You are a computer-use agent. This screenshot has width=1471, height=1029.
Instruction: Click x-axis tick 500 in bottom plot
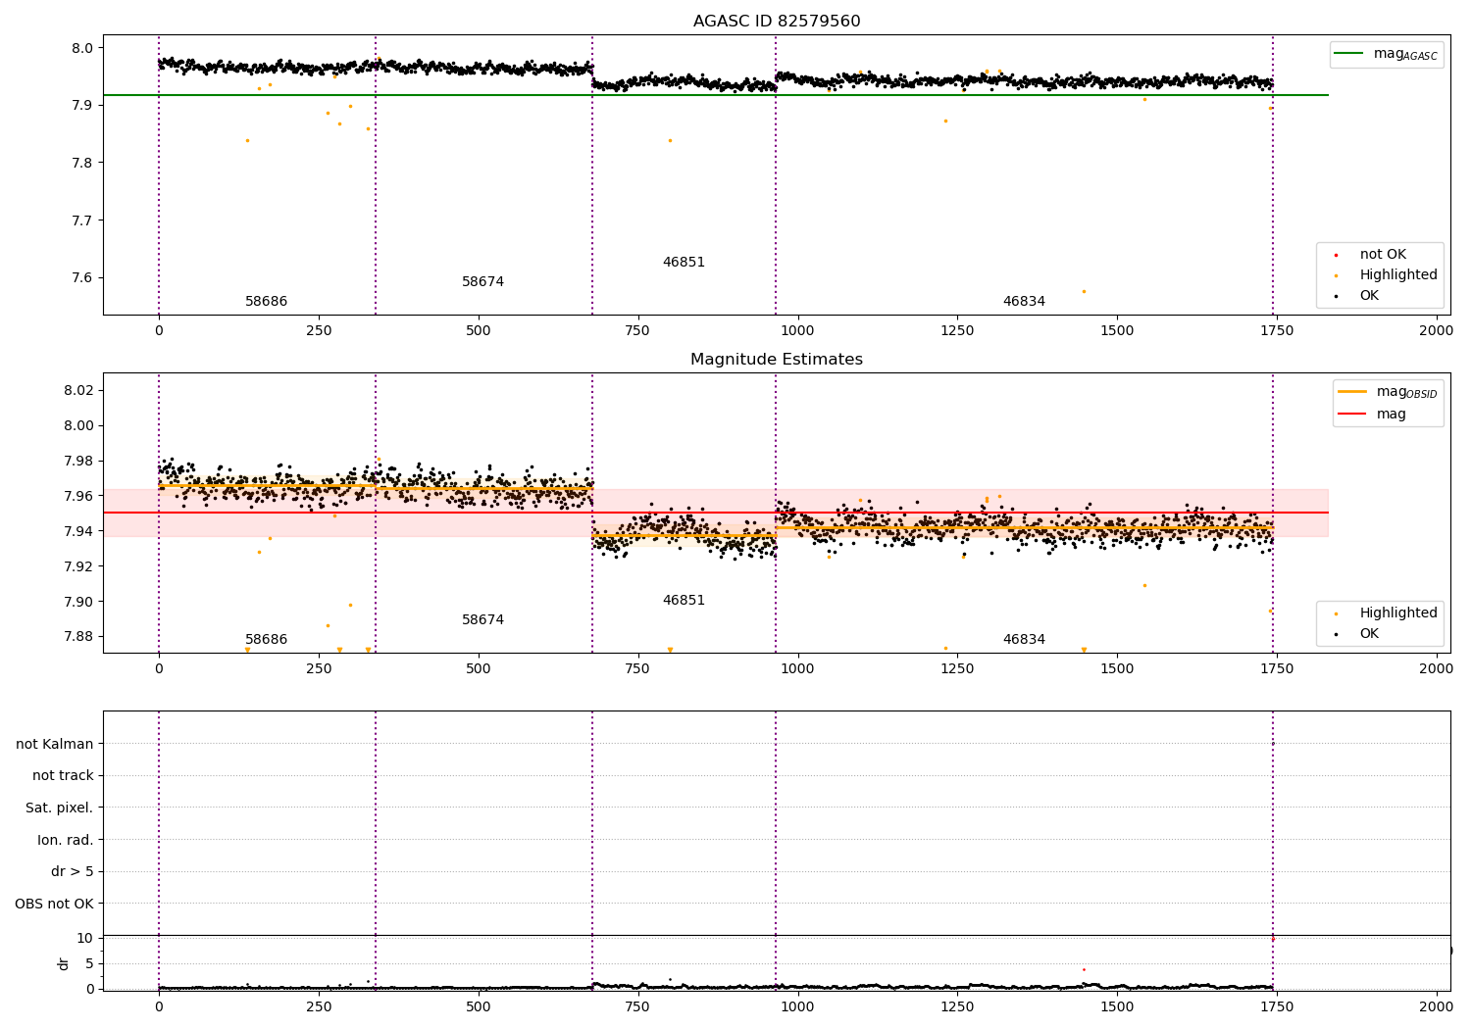point(479,1006)
